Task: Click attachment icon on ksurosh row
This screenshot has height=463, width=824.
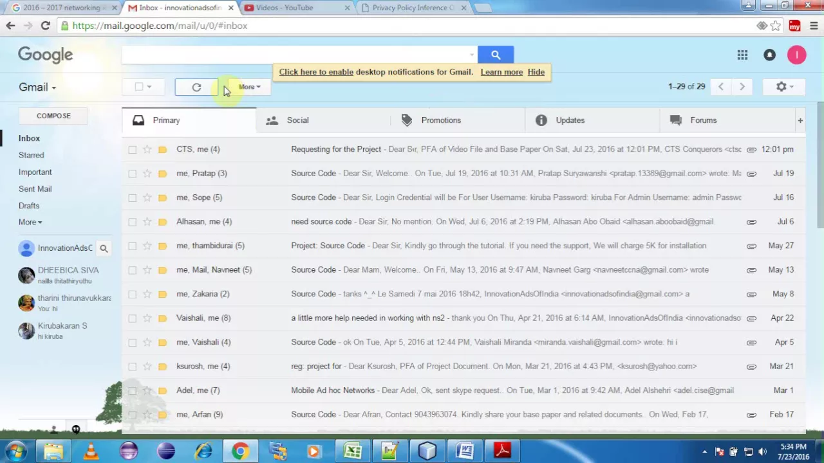Action: pyautogui.click(x=751, y=367)
